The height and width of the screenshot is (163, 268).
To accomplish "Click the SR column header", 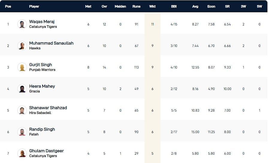I will coord(227,6).
